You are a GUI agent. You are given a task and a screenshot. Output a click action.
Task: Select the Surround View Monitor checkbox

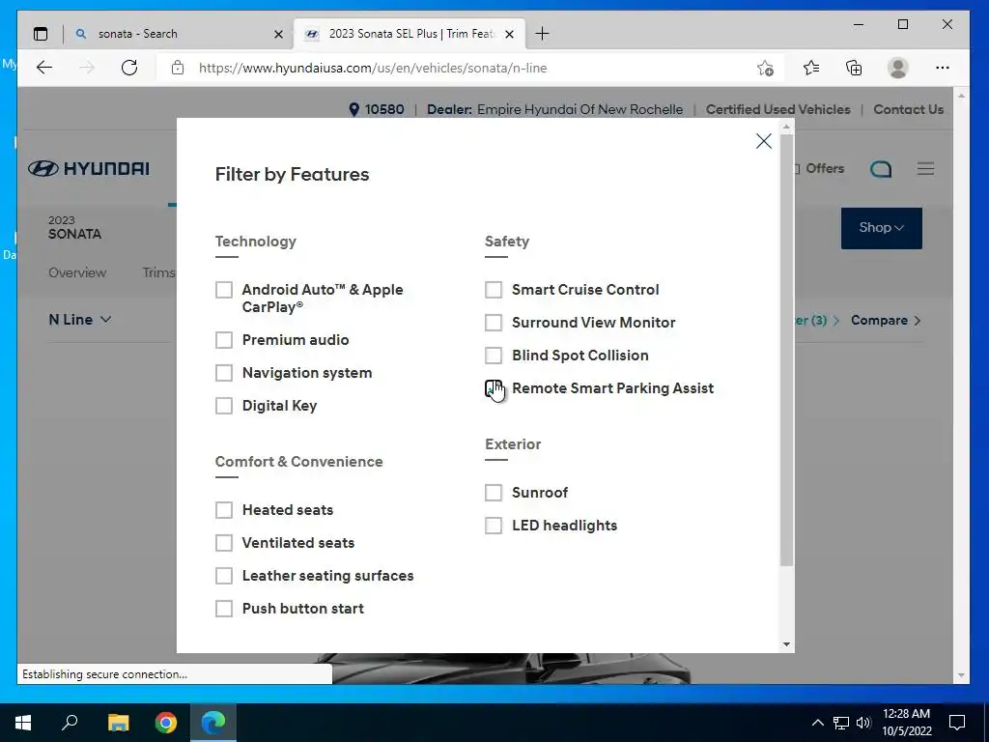(494, 323)
